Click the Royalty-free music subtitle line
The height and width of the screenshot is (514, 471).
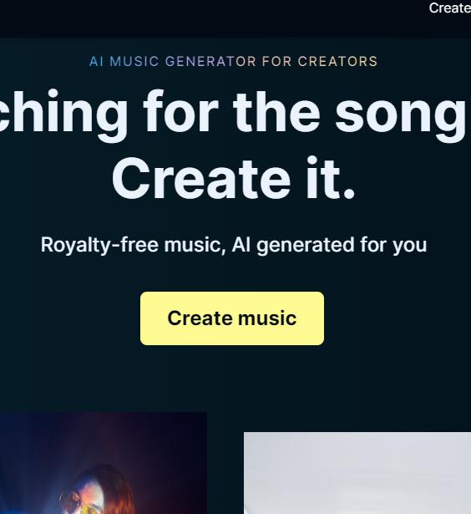(234, 245)
